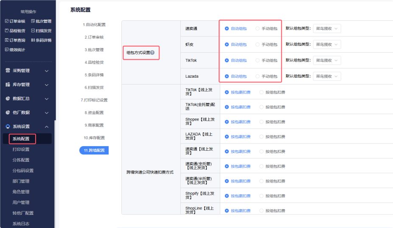Open 默认组包类型 dropdown for Lazada
Image resolution: width=393 pixels, height=228 pixels.
(327, 76)
